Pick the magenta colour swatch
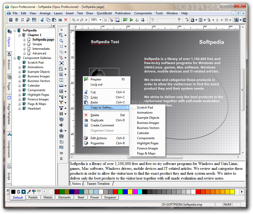The image size is (253, 214). pyautogui.click(x=135, y=192)
